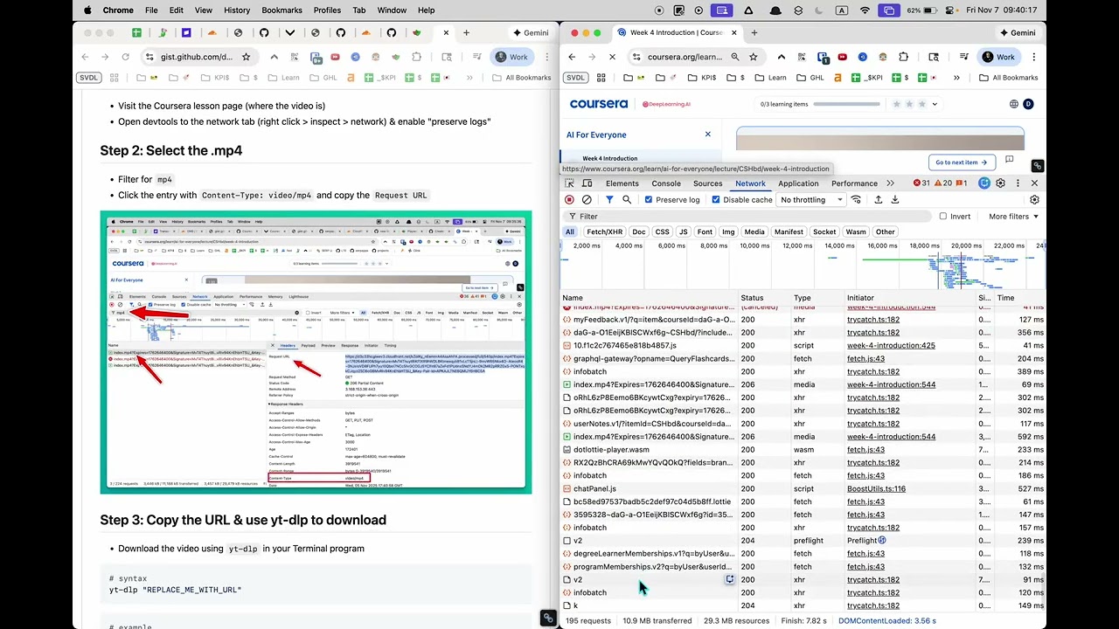
Task: Open the week-4-introduction:425 initiator link
Action: point(891,346)
